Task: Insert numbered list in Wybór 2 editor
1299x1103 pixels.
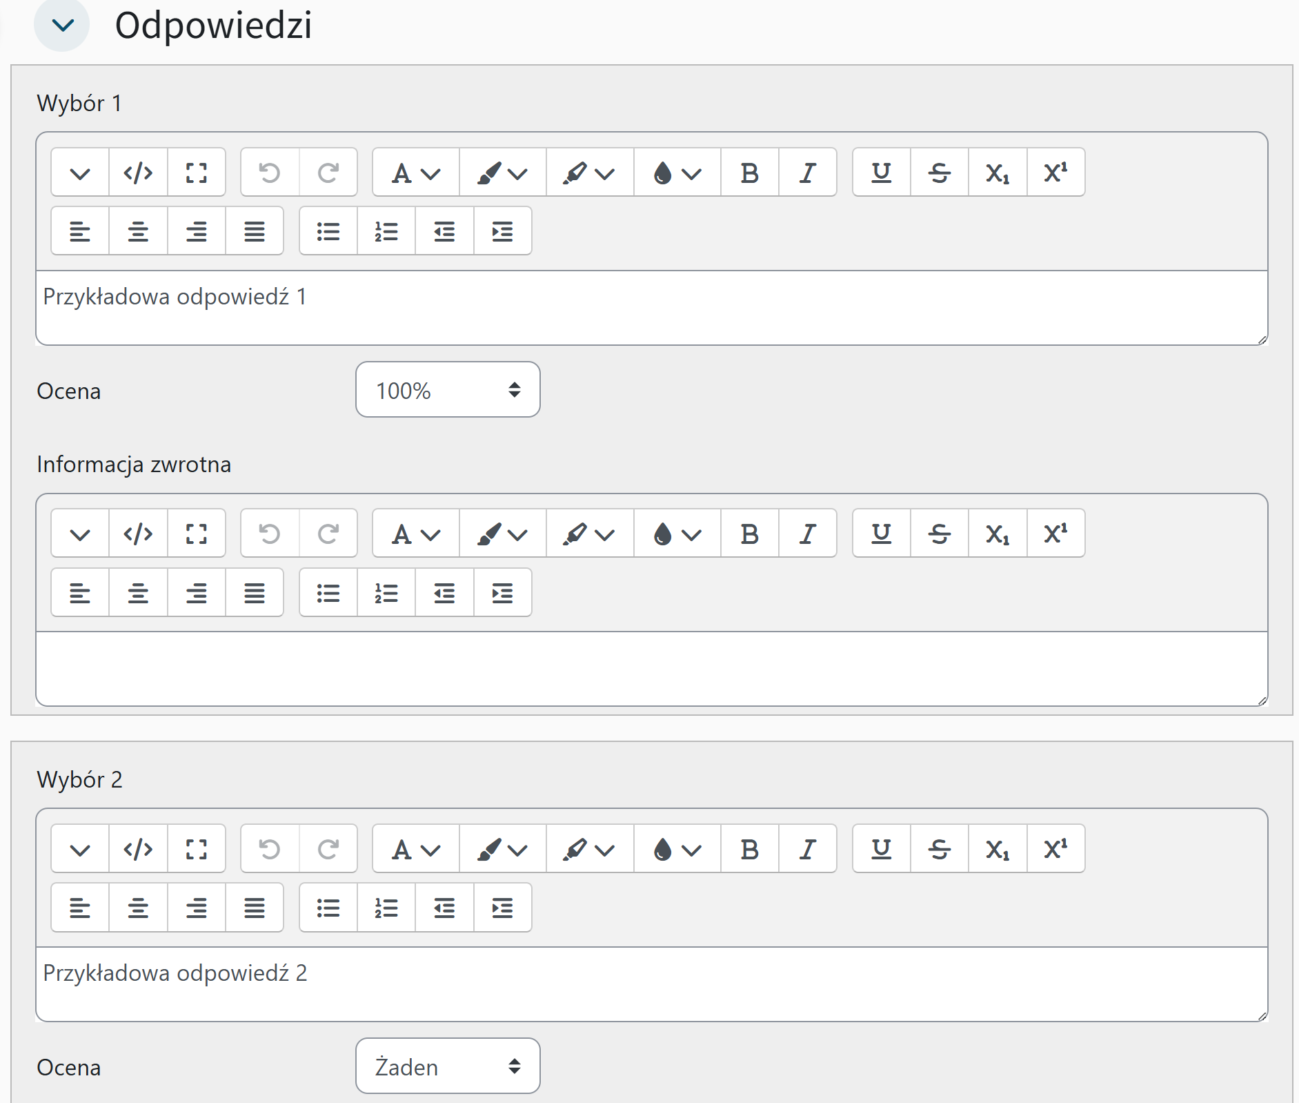Action: click(x=386, y=908)
